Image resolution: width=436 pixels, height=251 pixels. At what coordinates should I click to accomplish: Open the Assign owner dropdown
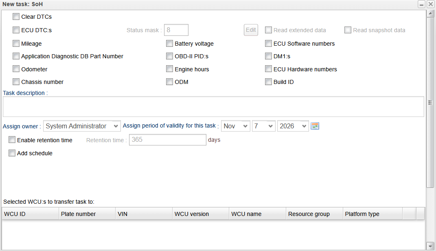pyautogui.click(x=82, y=126)
